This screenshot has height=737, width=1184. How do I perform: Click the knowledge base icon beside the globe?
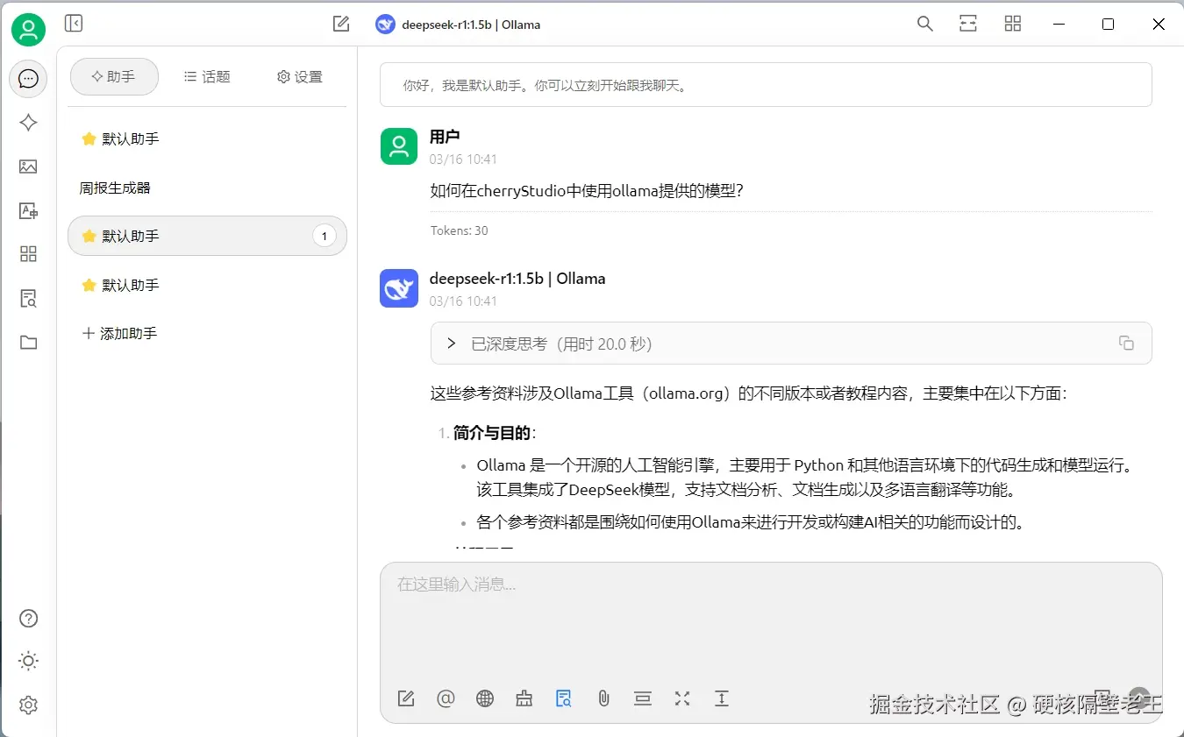[524, 698]
